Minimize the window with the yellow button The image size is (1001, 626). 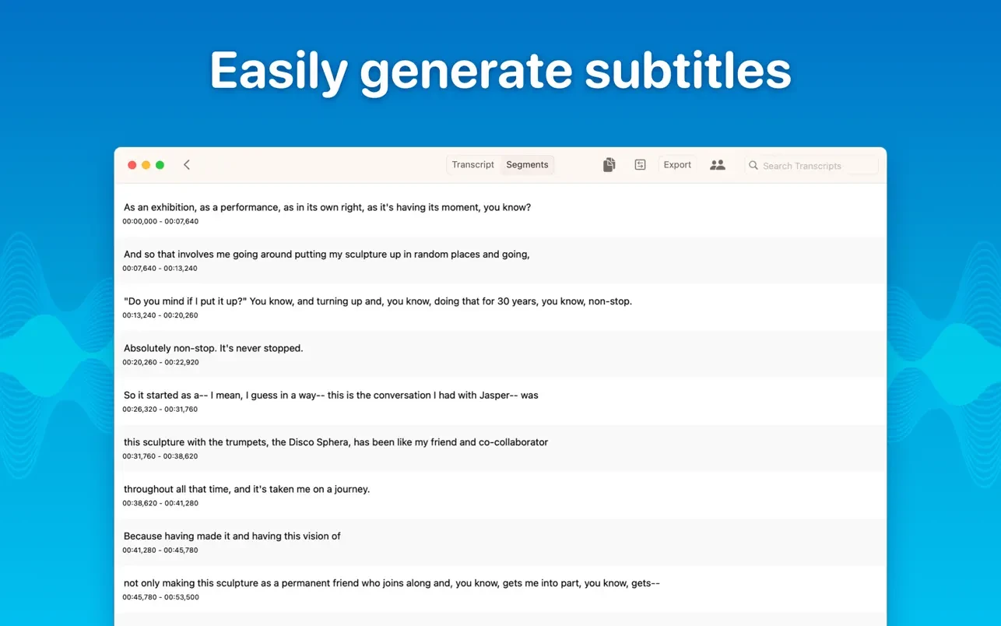point(146,165)
